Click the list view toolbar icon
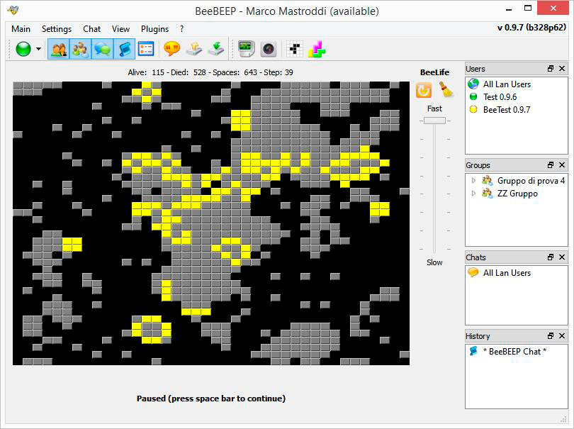Screen dimensions: 574x429 (x=146, y=49)
